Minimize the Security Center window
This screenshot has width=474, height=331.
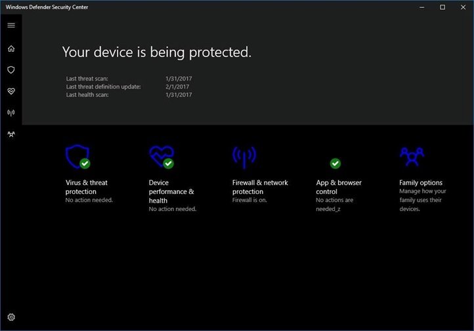tap(422, 7)
